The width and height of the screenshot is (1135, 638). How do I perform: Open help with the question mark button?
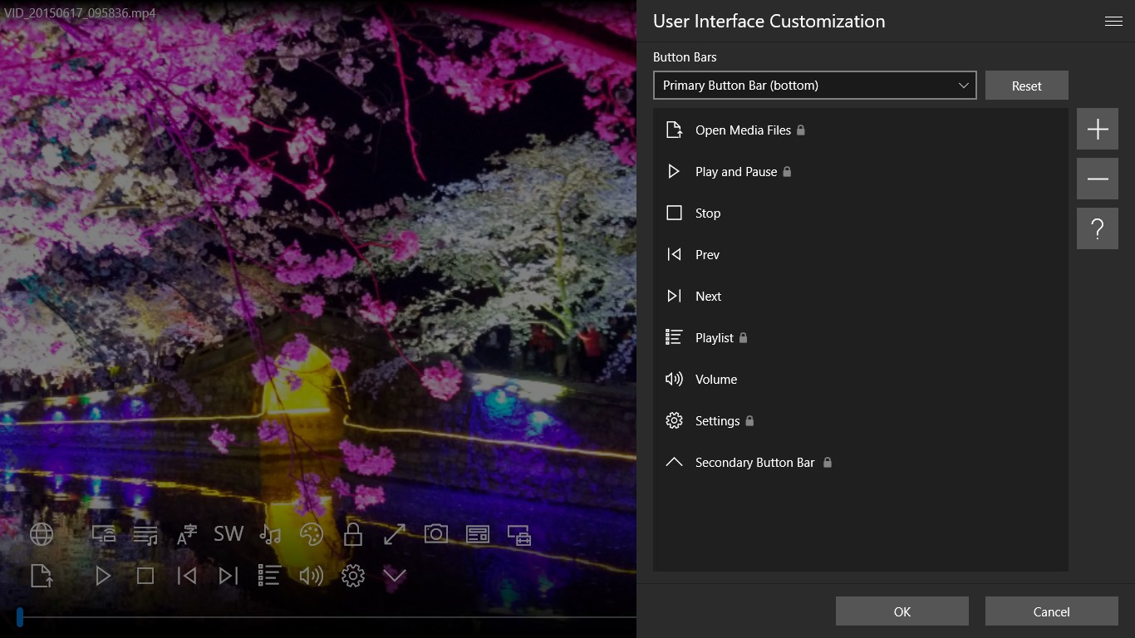(1098, 228)
